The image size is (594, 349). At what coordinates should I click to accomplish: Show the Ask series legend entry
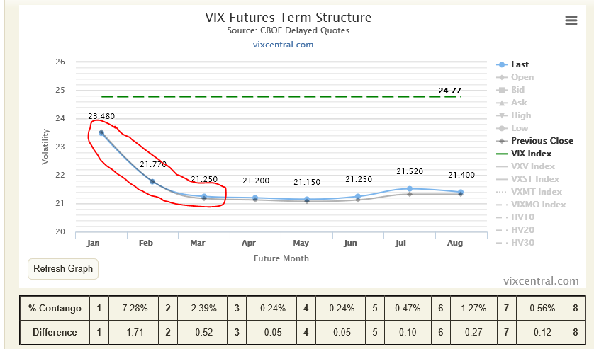(x=519, y=103)
